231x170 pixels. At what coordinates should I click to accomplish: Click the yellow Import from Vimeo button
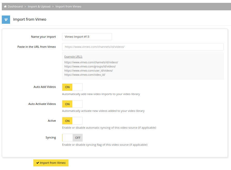pyautogui.click(x=51, y=163)
